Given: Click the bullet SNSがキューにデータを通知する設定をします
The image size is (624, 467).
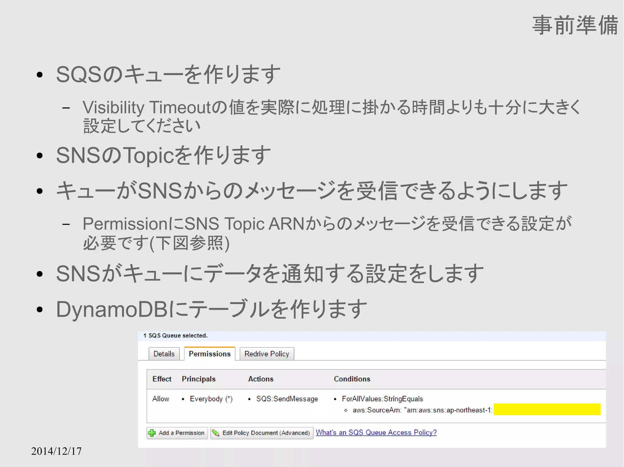Looking at the screenshot, I should coord(270,274).
